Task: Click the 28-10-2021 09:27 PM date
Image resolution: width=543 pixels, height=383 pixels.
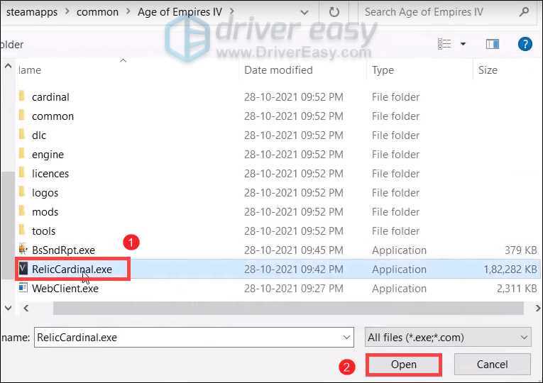Action: (294, 288)
